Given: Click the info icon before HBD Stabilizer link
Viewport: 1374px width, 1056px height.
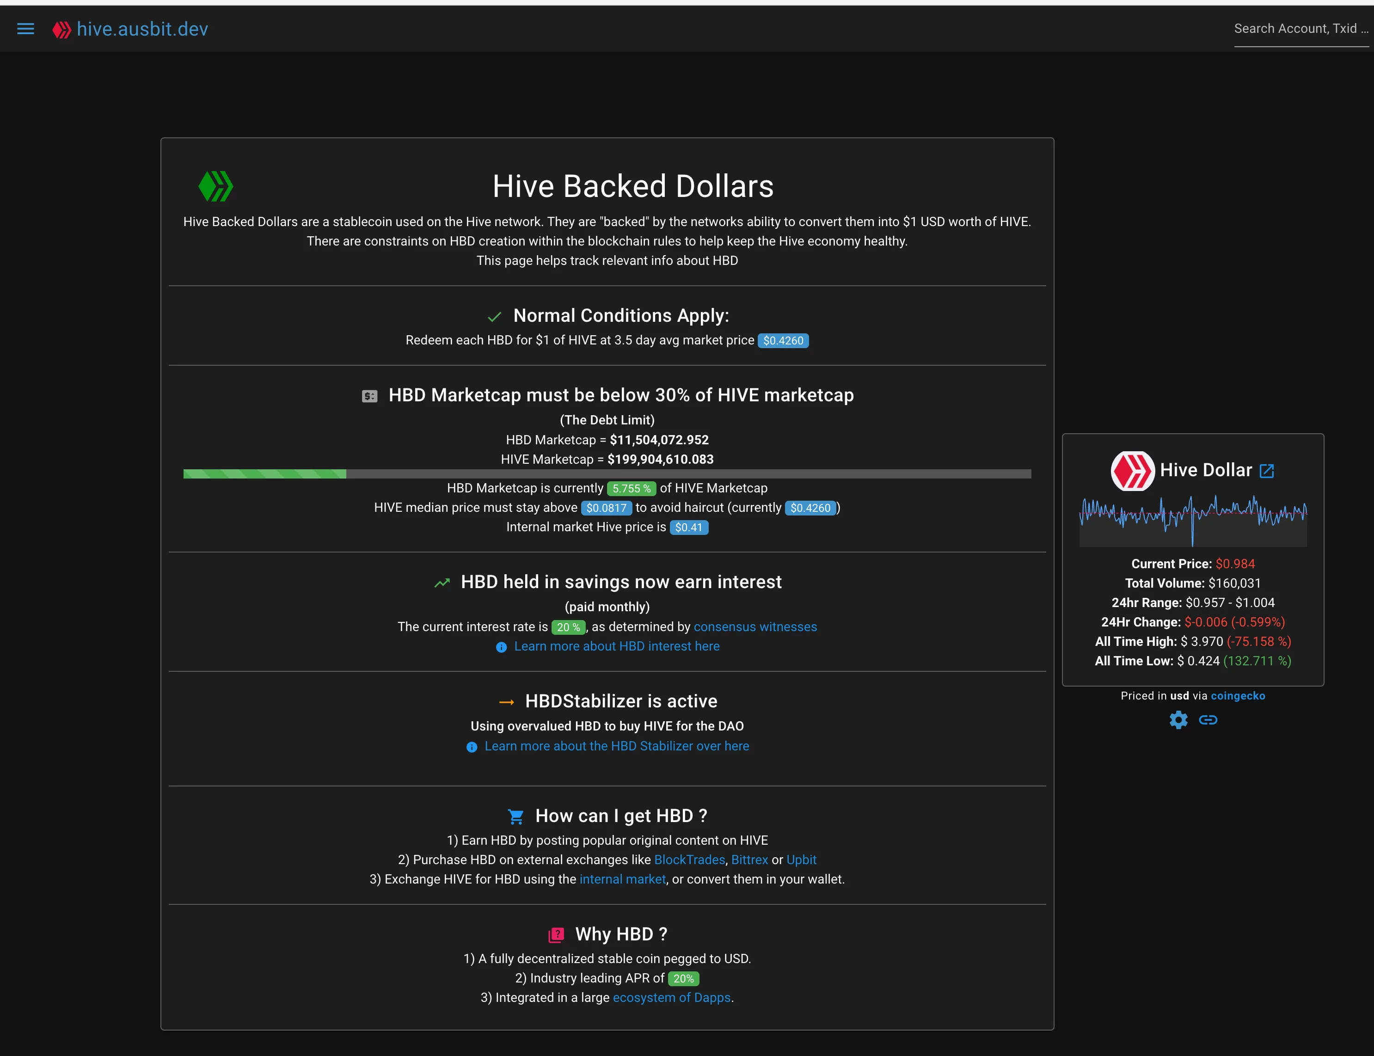Looking at the screenshot, I should point(472,747).
